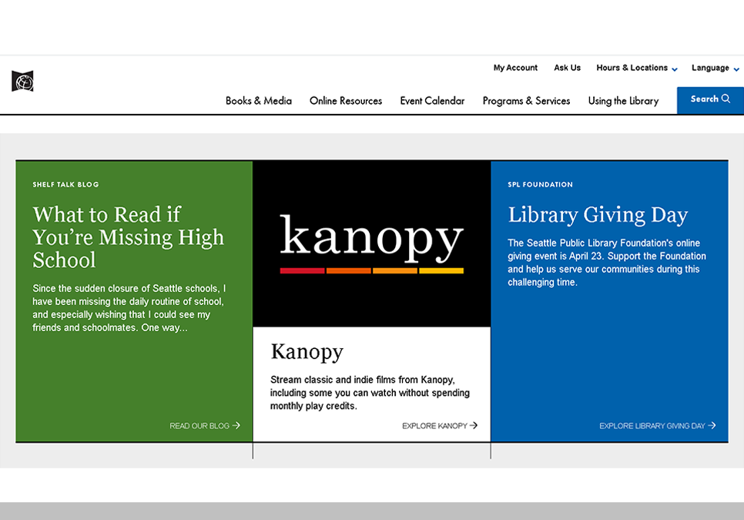
Task: Select Online Resources in the navigation
Action: [x=345, y=100]
